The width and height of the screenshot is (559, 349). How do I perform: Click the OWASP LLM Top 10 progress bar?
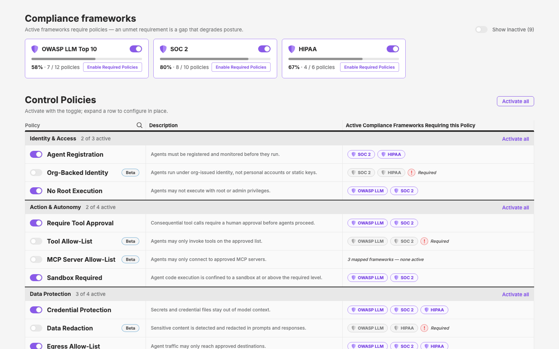87,59
